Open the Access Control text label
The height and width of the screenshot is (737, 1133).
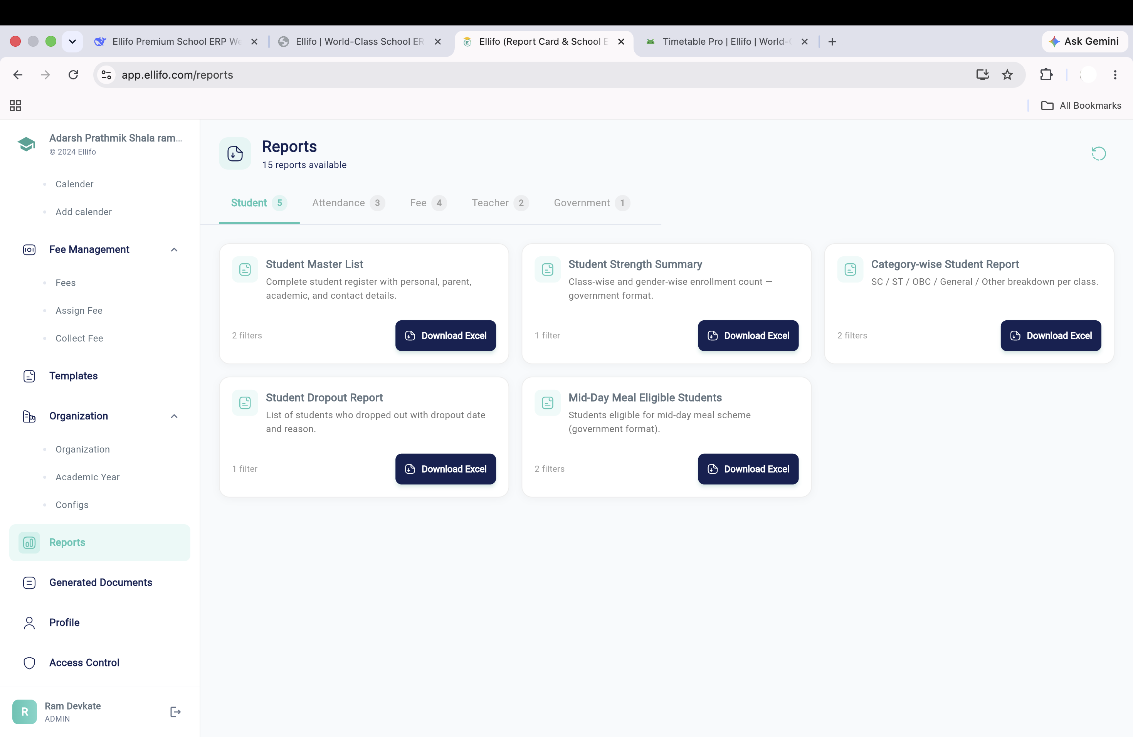(84, 662)
